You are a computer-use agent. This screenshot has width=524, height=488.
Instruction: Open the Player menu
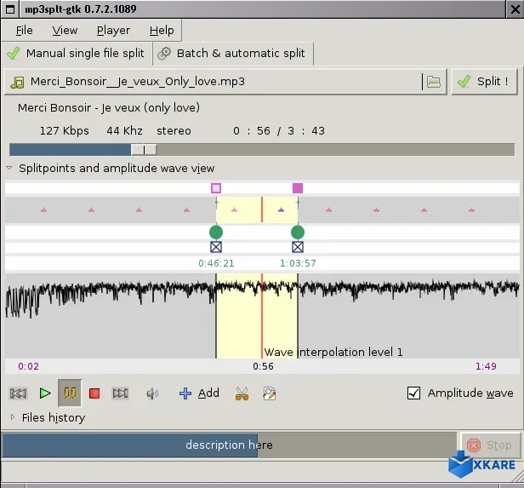tap(113, 31)
